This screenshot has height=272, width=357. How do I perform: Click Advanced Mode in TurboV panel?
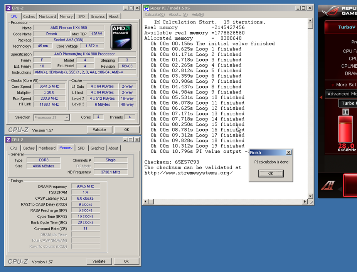pyautogui.click(x=341, y=93)
